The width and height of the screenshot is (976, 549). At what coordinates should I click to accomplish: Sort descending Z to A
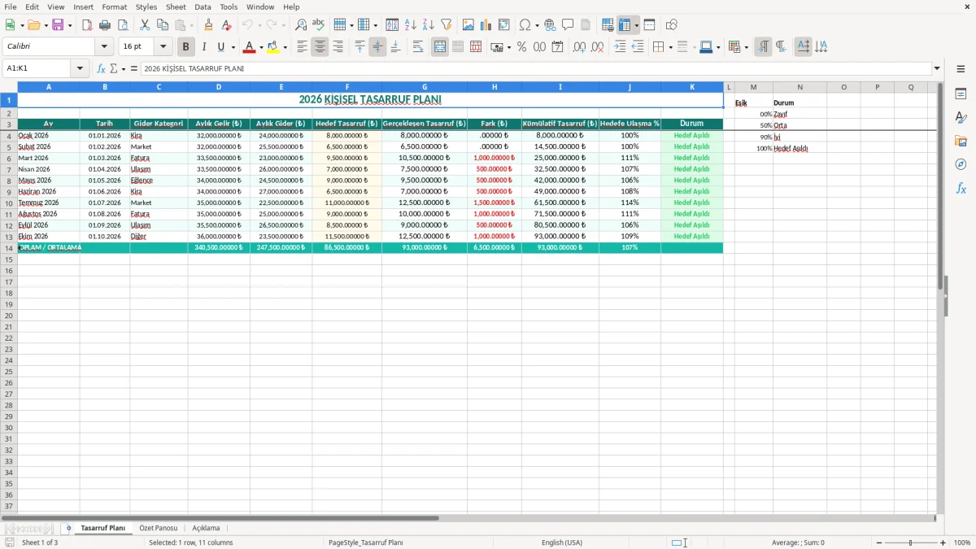[428, 25]
